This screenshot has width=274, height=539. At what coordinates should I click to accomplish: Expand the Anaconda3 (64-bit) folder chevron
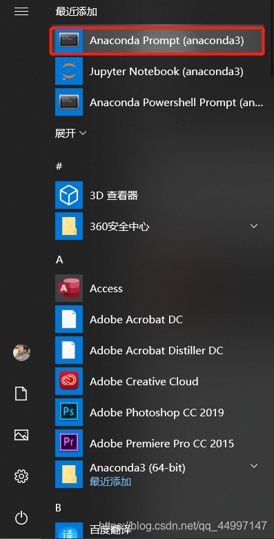(x=254, y=466)
